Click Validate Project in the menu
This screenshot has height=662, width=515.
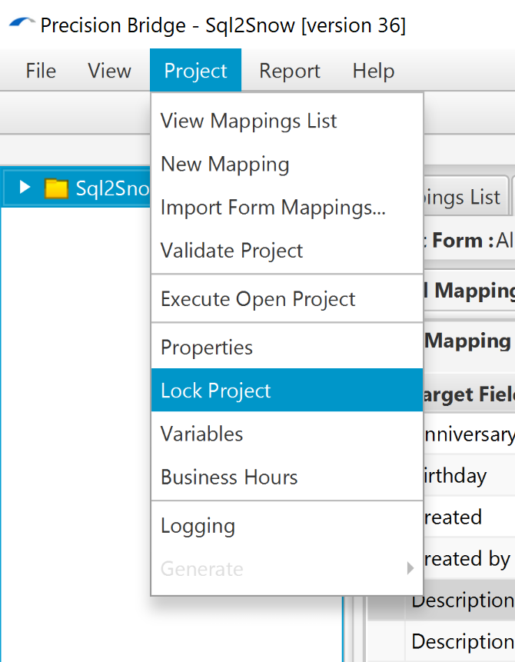click(x=287, y=251)
